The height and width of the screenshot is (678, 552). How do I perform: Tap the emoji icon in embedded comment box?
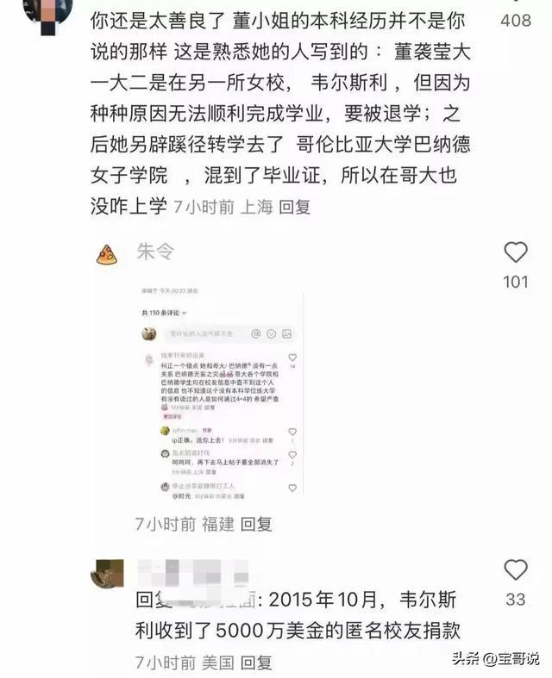point(272,333)
